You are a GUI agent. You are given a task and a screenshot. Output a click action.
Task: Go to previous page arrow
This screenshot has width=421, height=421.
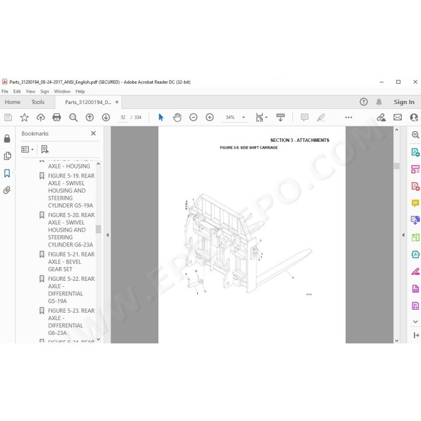coord(90,117)
